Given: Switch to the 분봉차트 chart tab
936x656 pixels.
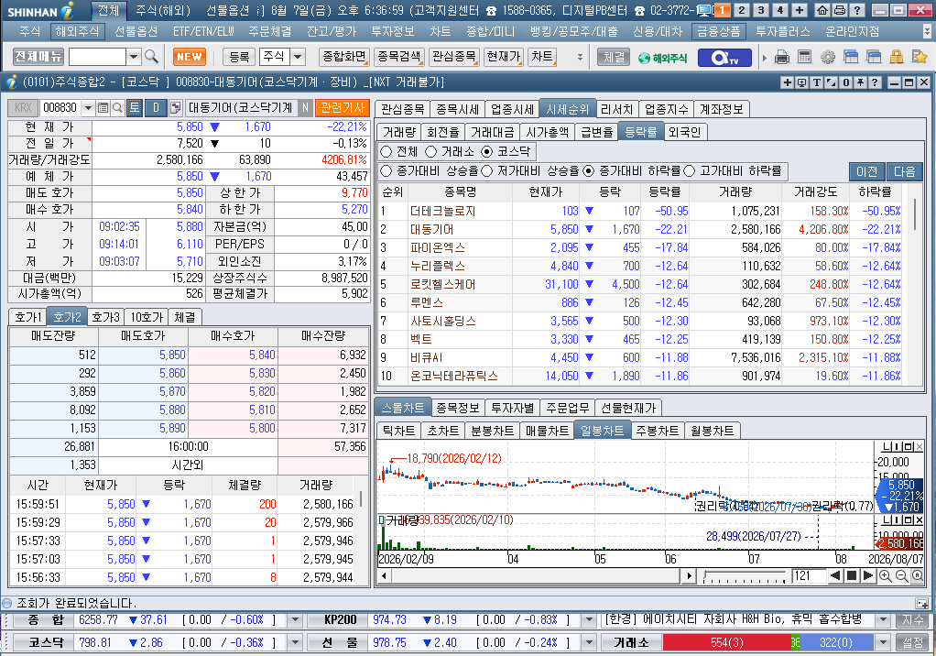Looking at the screenshot, I should (493, 431).
